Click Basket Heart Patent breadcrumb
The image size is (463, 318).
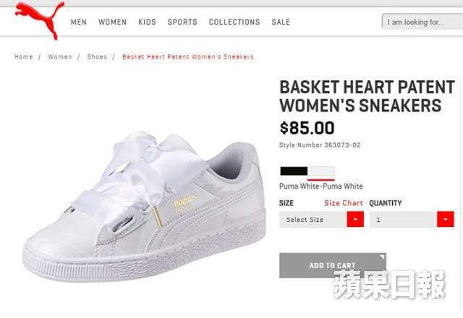(188, 56)
